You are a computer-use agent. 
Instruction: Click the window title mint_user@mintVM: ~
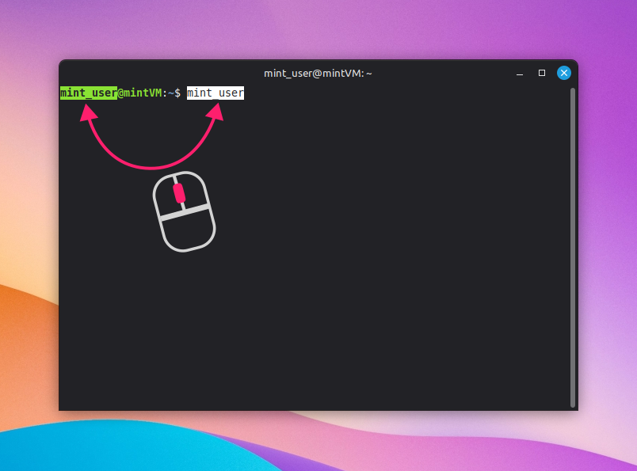(x=318, y=74)
